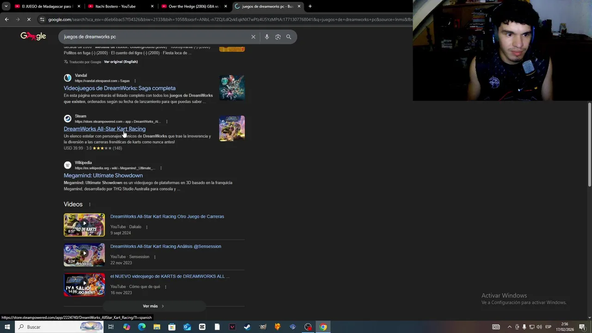Open the Vandal result thumbnail image
592x333 pixels.
point(232,87)
